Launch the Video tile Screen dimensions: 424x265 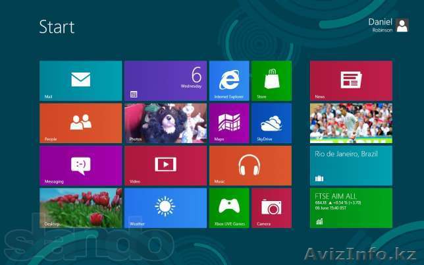(165, 165)
